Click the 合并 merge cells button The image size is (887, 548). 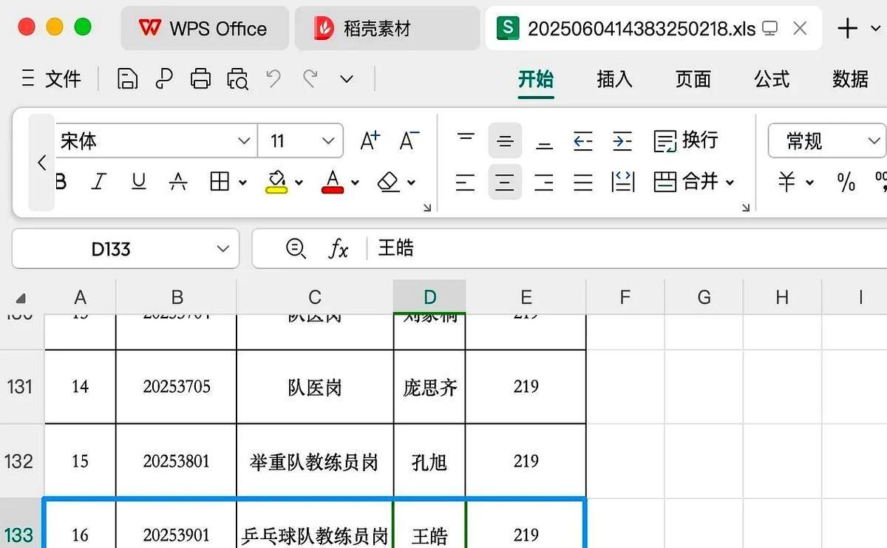tap(694, 182)
